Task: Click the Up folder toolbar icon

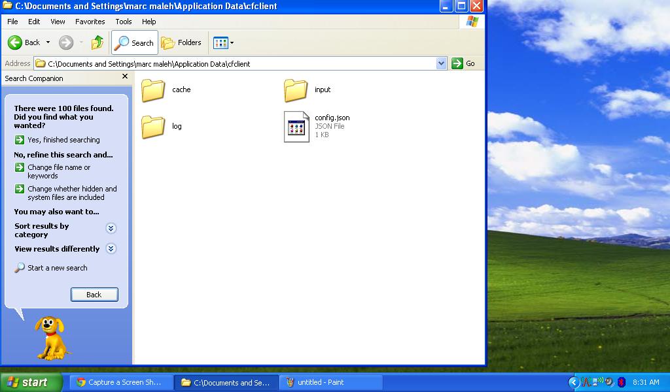Action: pos(97,42)
